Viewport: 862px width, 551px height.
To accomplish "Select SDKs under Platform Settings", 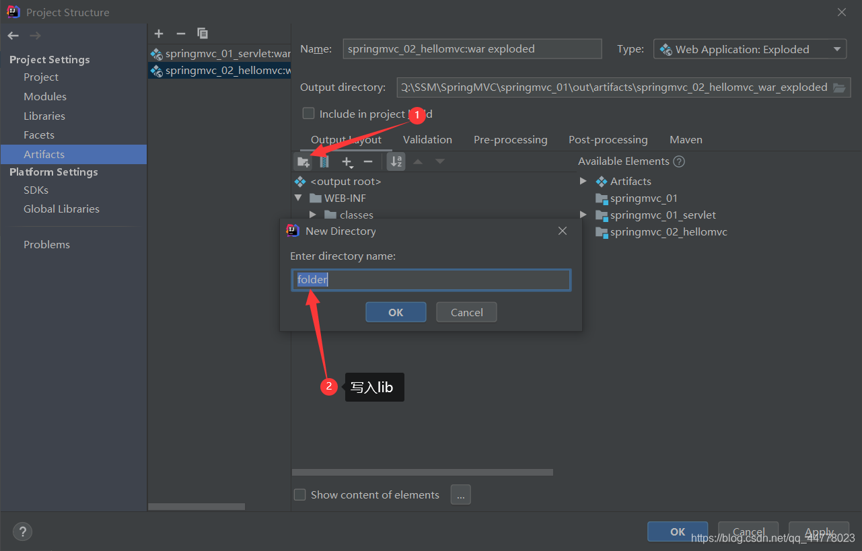I will pos(36,190).
